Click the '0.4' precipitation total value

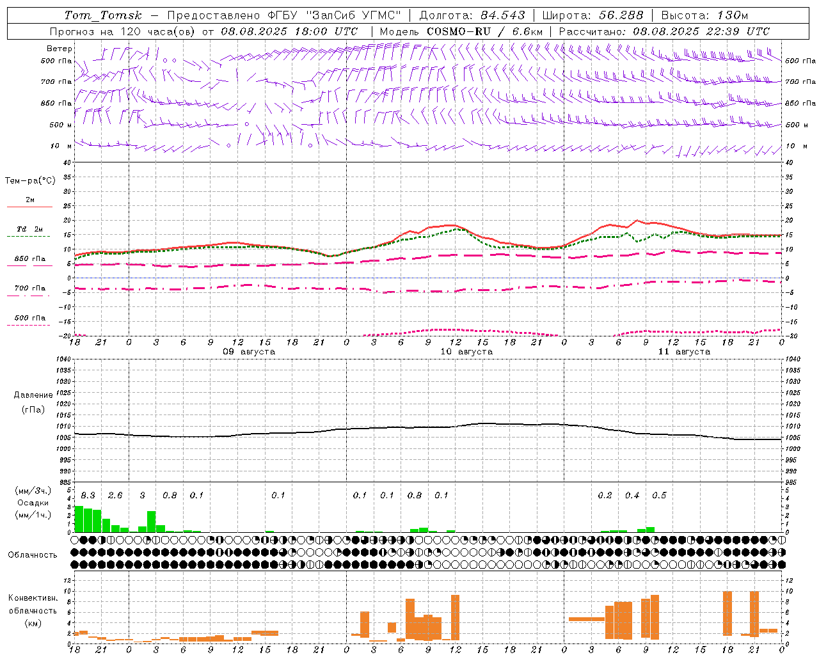tap(632, 495)
